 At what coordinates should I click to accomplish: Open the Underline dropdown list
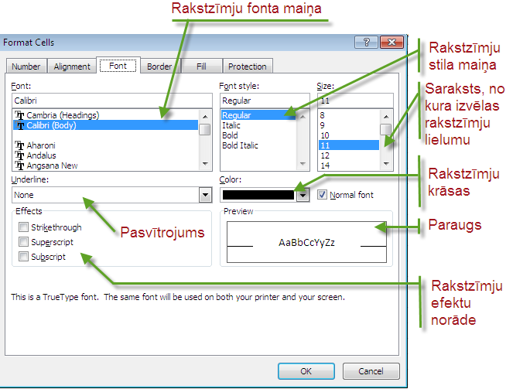point(205,195)
